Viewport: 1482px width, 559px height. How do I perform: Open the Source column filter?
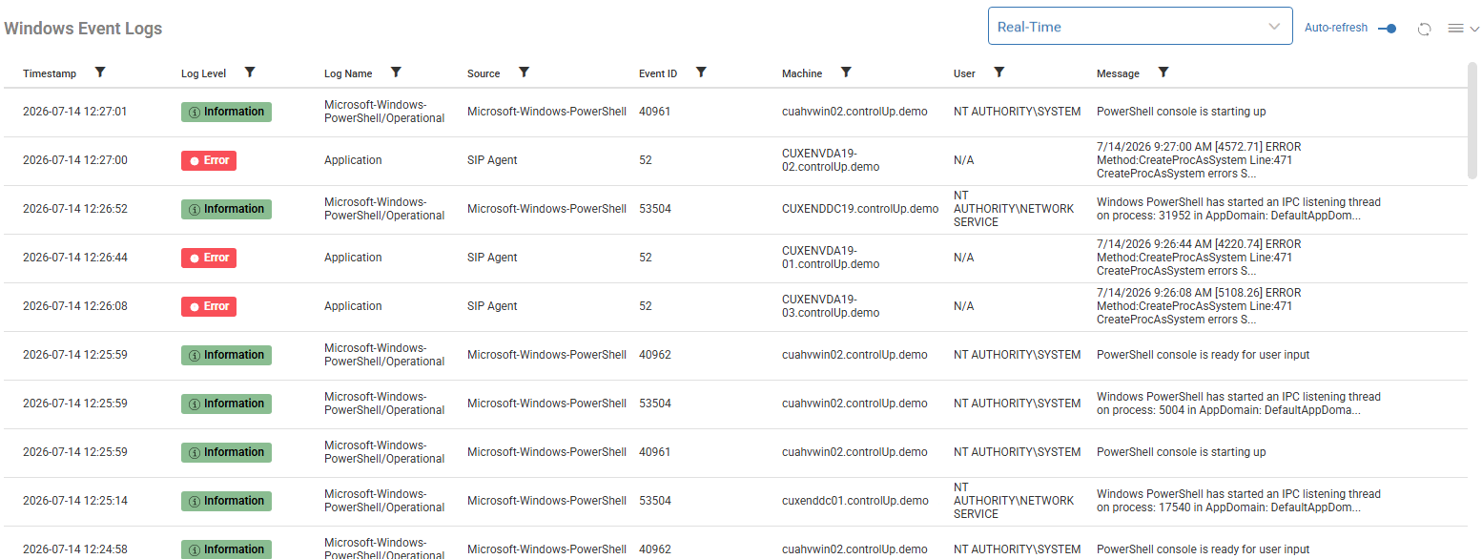pos(524,72)
